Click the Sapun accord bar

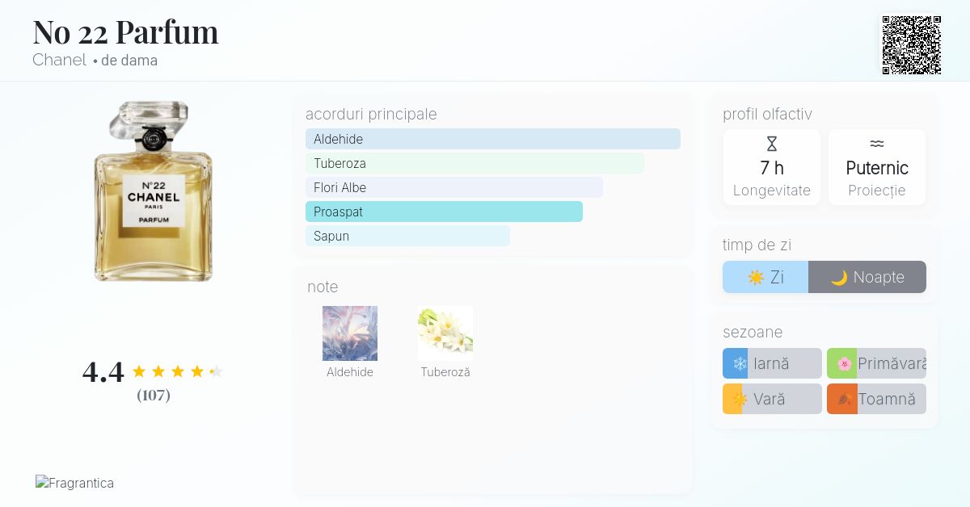407,236
